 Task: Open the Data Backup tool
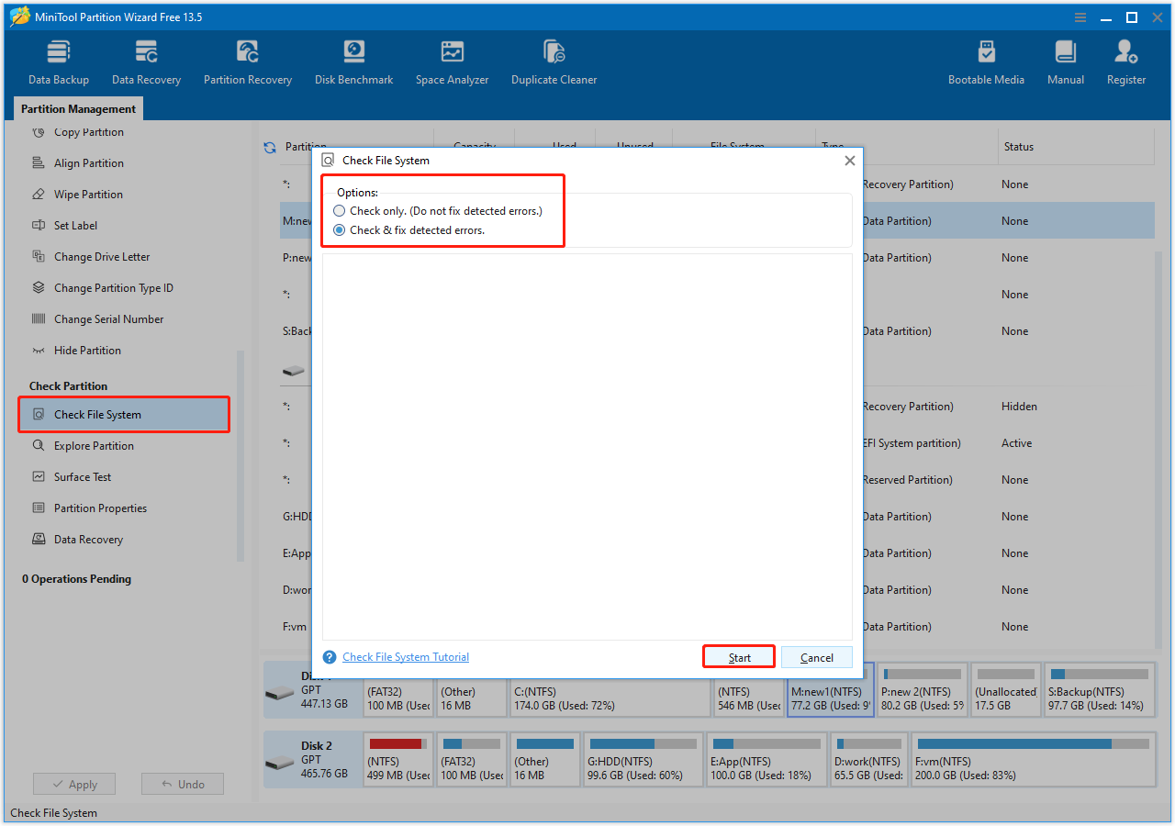click(58, 60)
